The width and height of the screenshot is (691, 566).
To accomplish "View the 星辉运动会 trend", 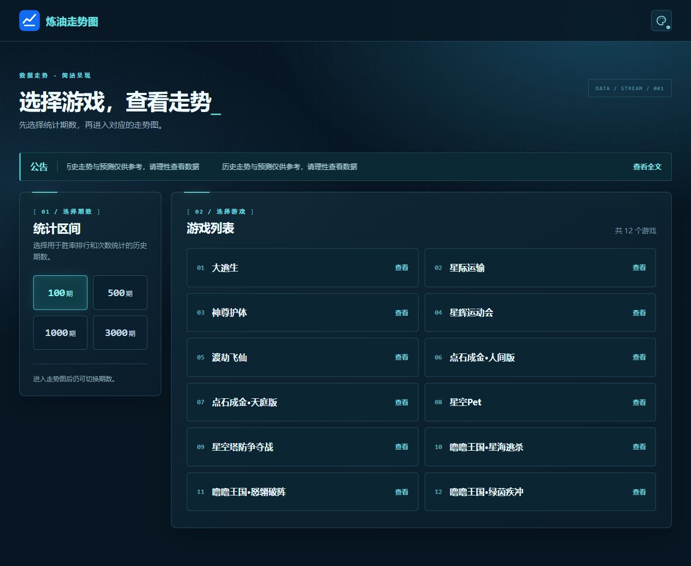I will tap(639, 313).
